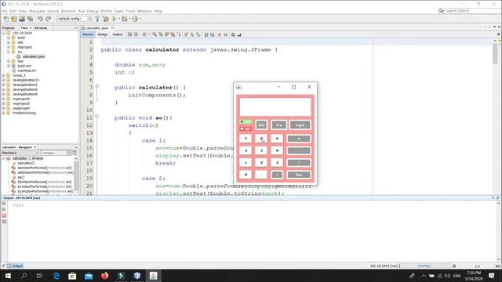Open Task View on taskbar

point(39,276)
